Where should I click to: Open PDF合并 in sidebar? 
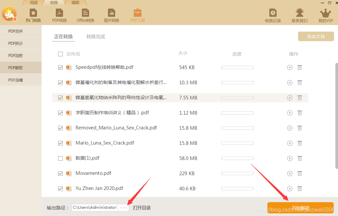point(21,31)
